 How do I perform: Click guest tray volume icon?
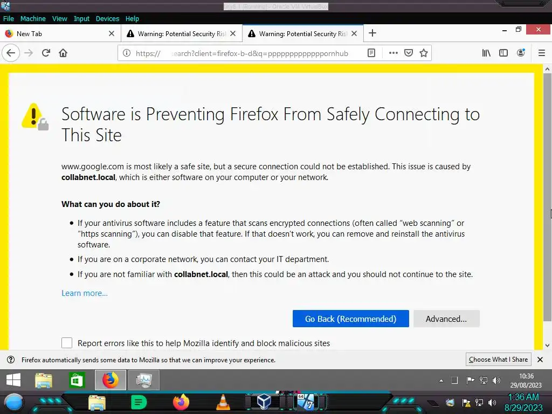pyautogui.click(x=496, y=380)
